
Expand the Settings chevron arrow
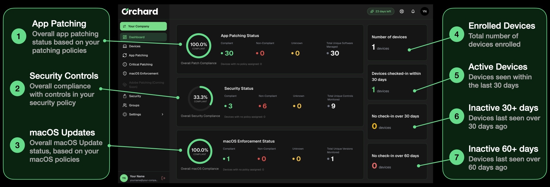pos(163,114)
